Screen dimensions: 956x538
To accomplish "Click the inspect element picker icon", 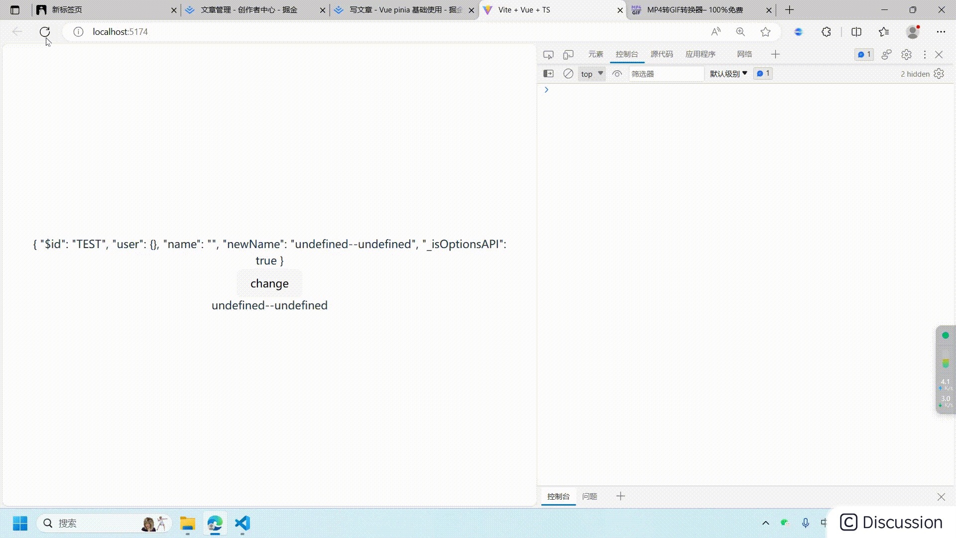I will [548, 54].
